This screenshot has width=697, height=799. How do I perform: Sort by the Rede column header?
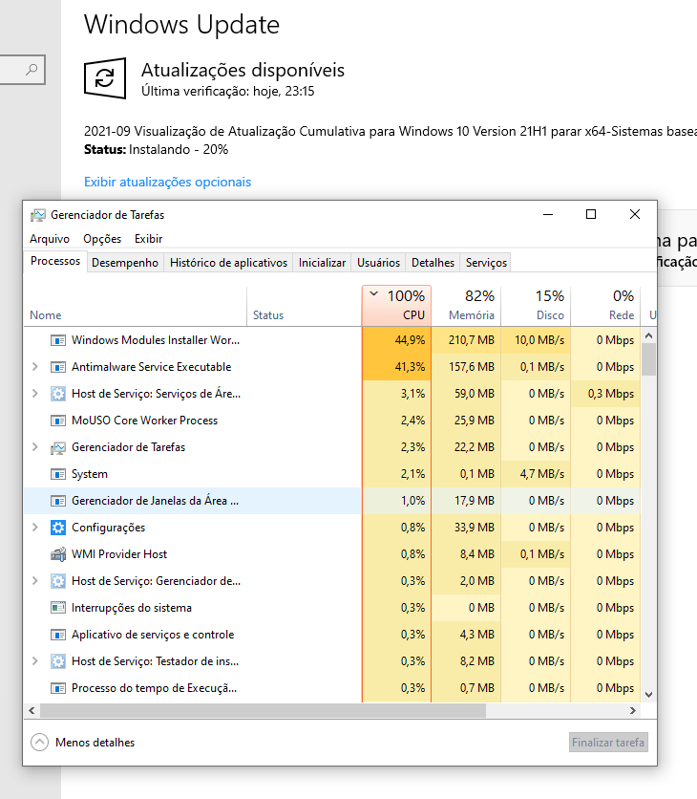tap(605, 306)
